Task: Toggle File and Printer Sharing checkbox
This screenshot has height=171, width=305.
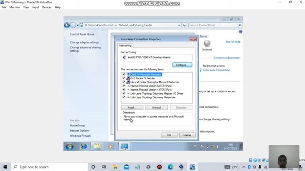Action: point(124,82)
